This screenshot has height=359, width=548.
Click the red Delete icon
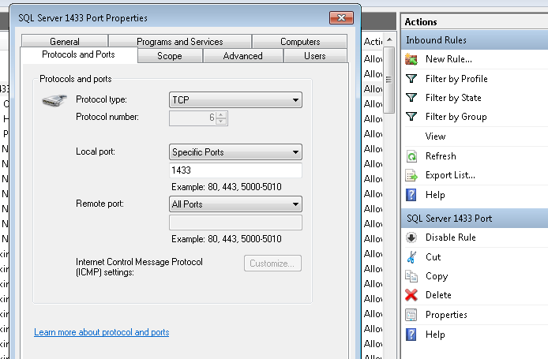point(411,295)
